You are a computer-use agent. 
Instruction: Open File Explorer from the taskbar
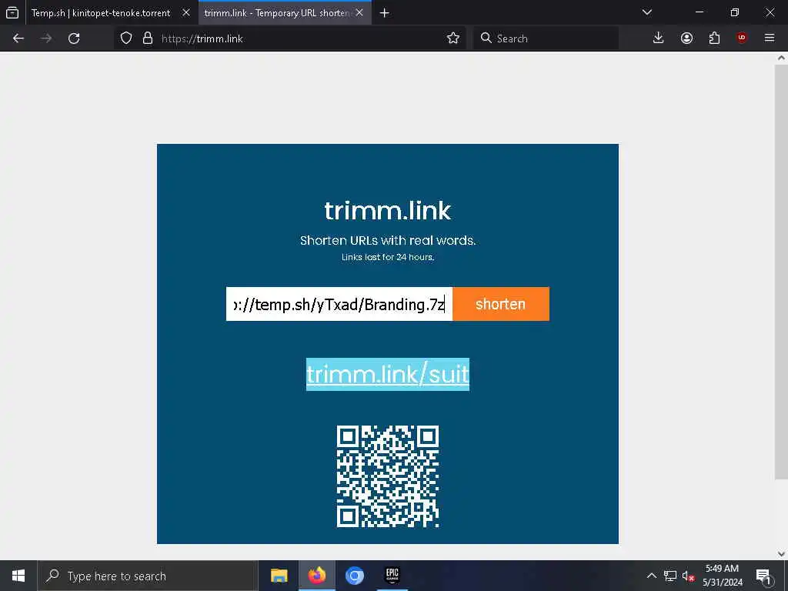tap(279, 576)
